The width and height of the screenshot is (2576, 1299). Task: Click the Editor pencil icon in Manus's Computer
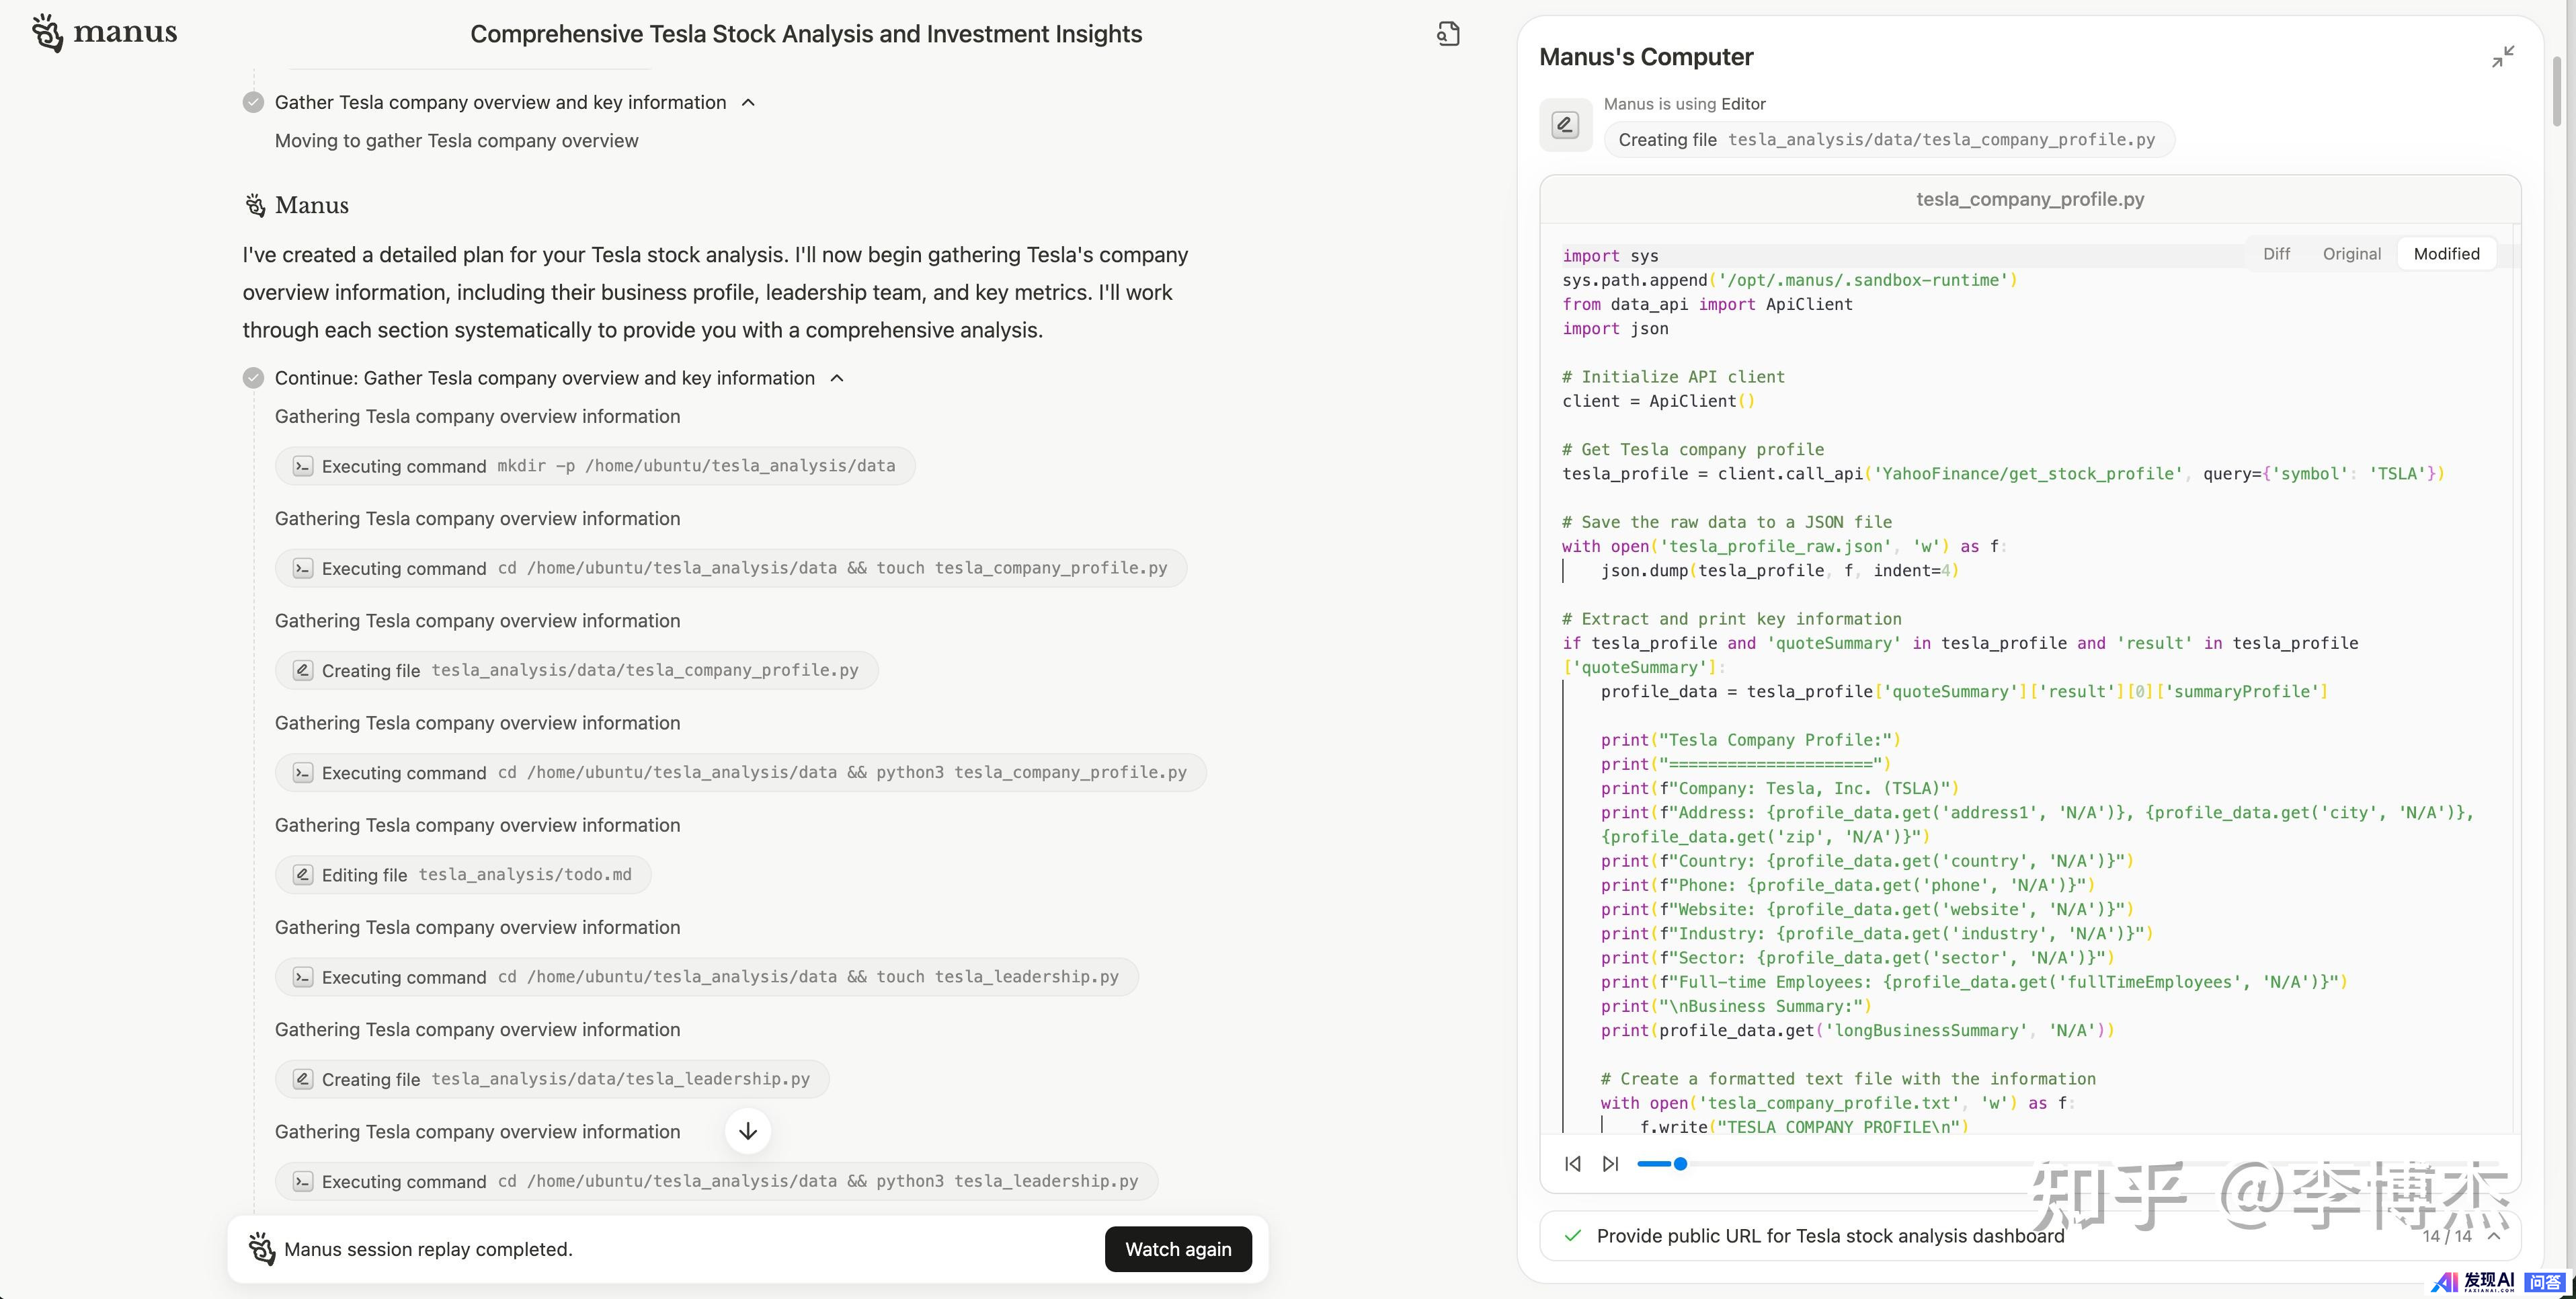click(1565, 125)
